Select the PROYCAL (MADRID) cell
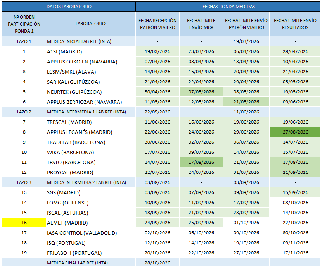Image resolution: width=320 pixels, height=266 pixels. [x=91, y=172]
